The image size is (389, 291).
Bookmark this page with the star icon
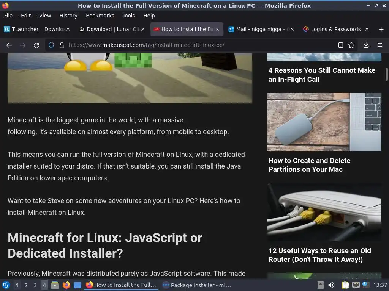[x=351, y=45]
